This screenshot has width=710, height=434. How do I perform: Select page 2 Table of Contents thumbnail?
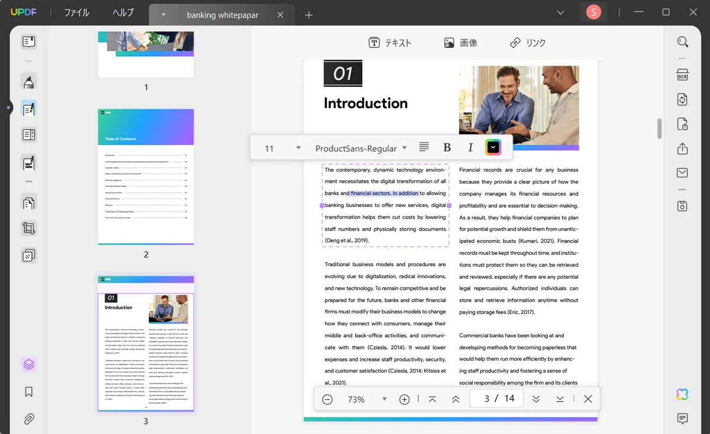click(146, 177)
